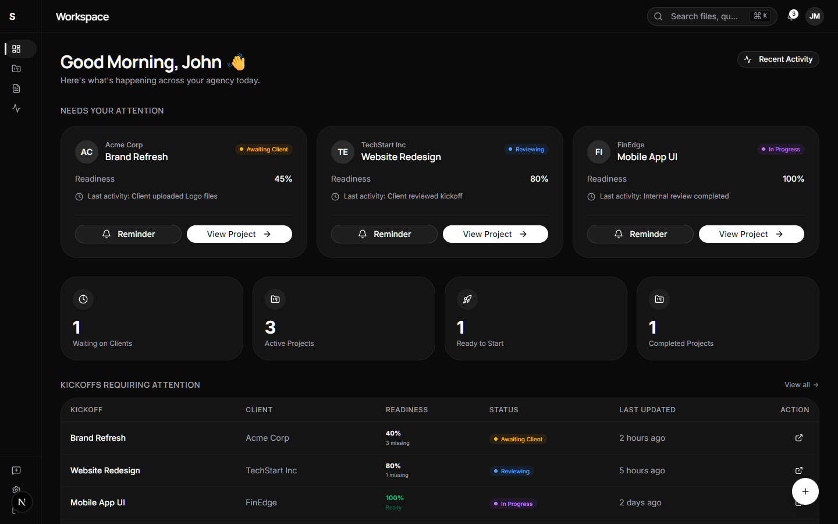838x524 pixels.
Task: Click the folder icon on Active Projects card
Action: click(x=275, y=299)
